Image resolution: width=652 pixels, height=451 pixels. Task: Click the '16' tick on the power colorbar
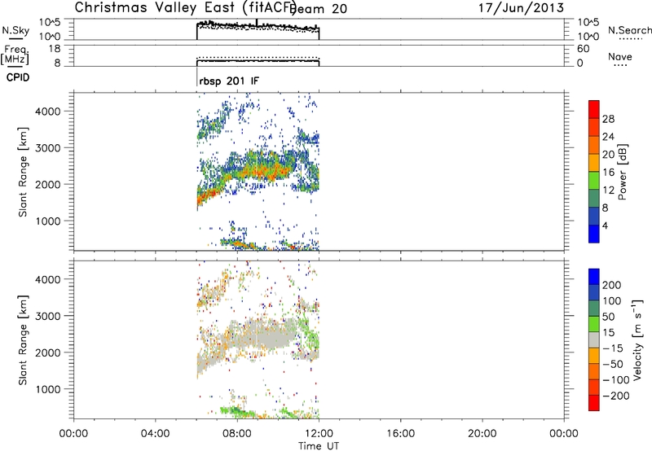tap(608, 172)
